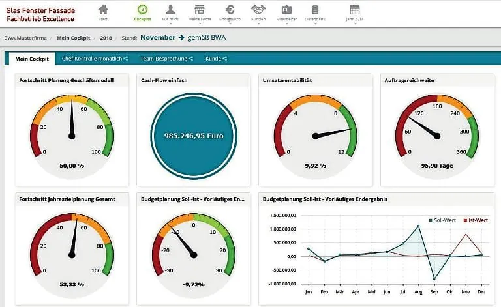The width and height of the screenshot is (501, 307).
Task: Open the Mitarbeiter badge icon
Action: tap(286, 10)
